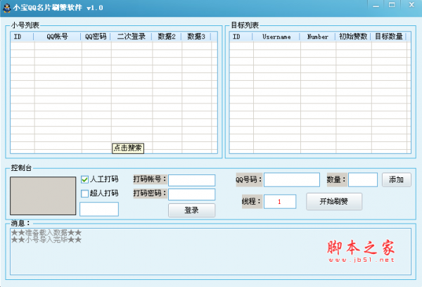Click the 初始赞数 column header
This screenshot has width=422, height=287.
point(353,37)
